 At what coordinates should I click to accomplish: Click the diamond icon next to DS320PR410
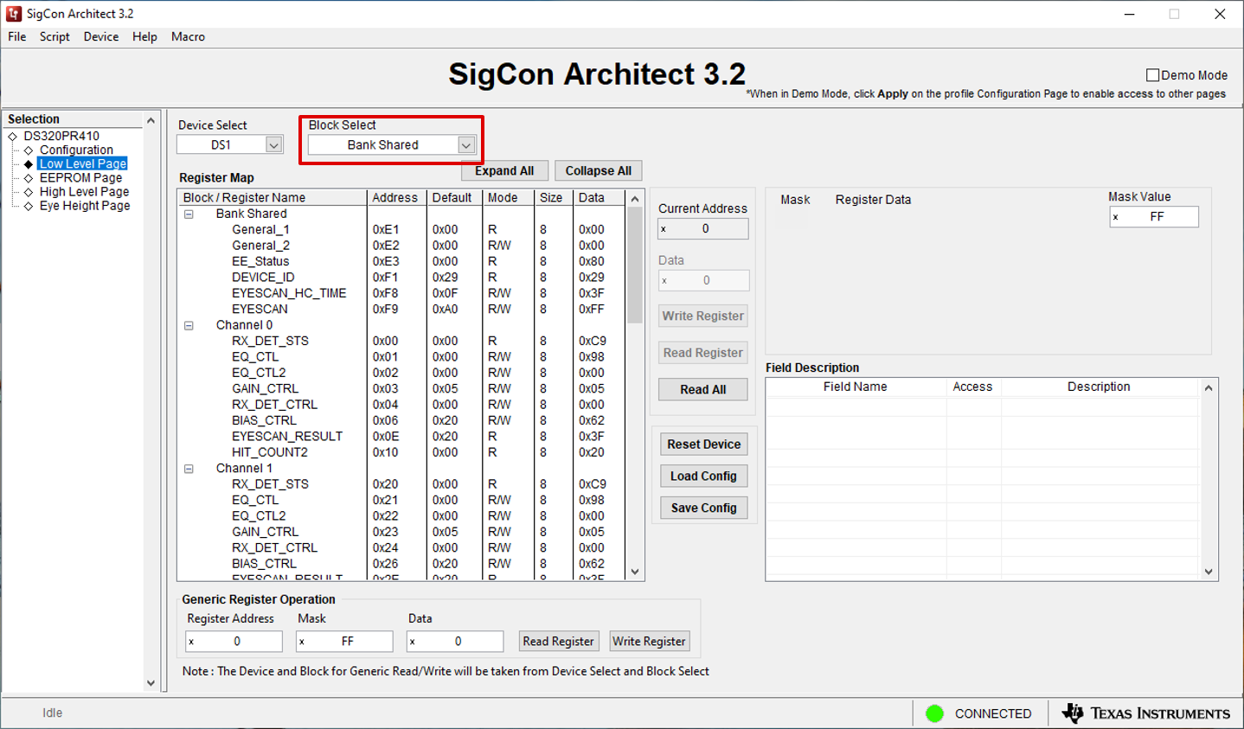[13, 137]
